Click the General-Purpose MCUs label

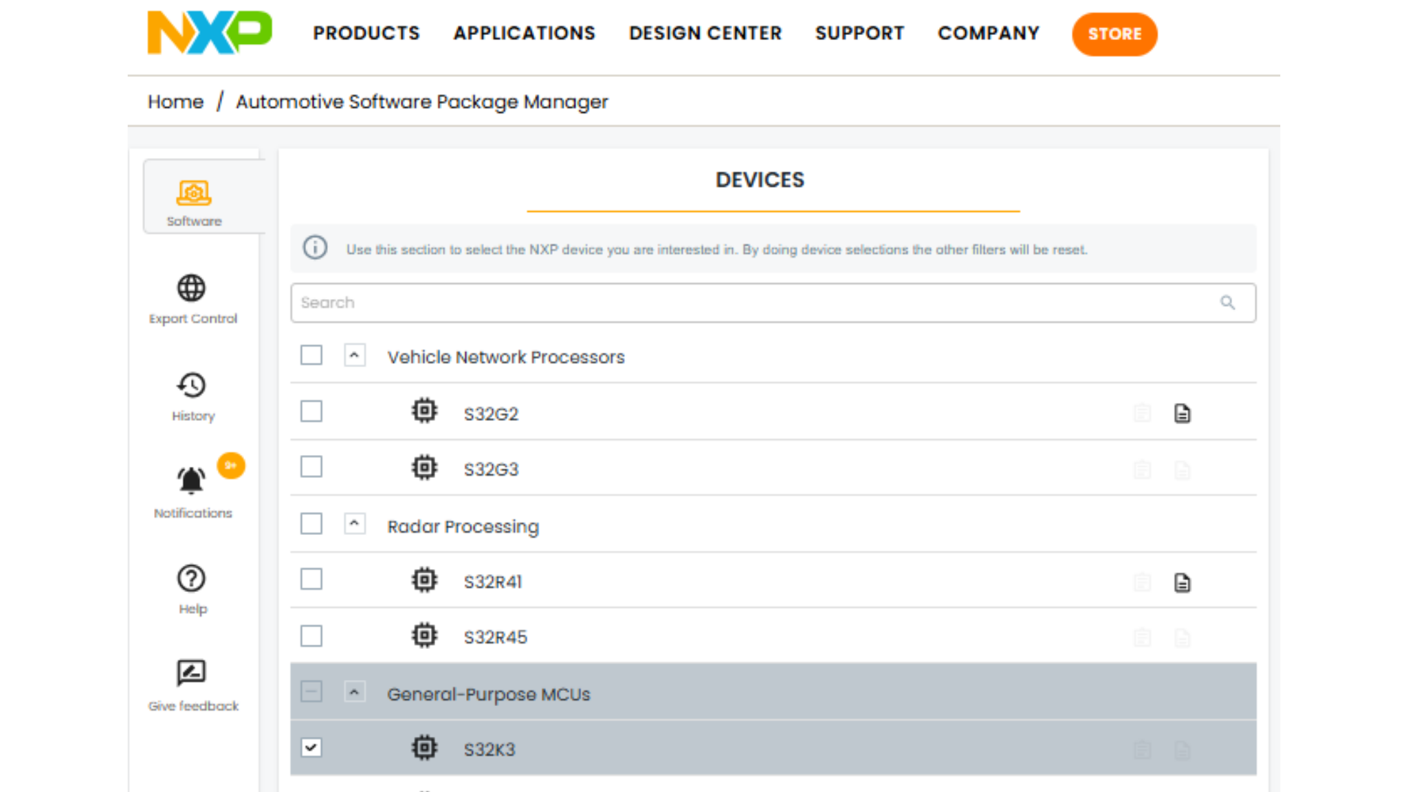489,694
